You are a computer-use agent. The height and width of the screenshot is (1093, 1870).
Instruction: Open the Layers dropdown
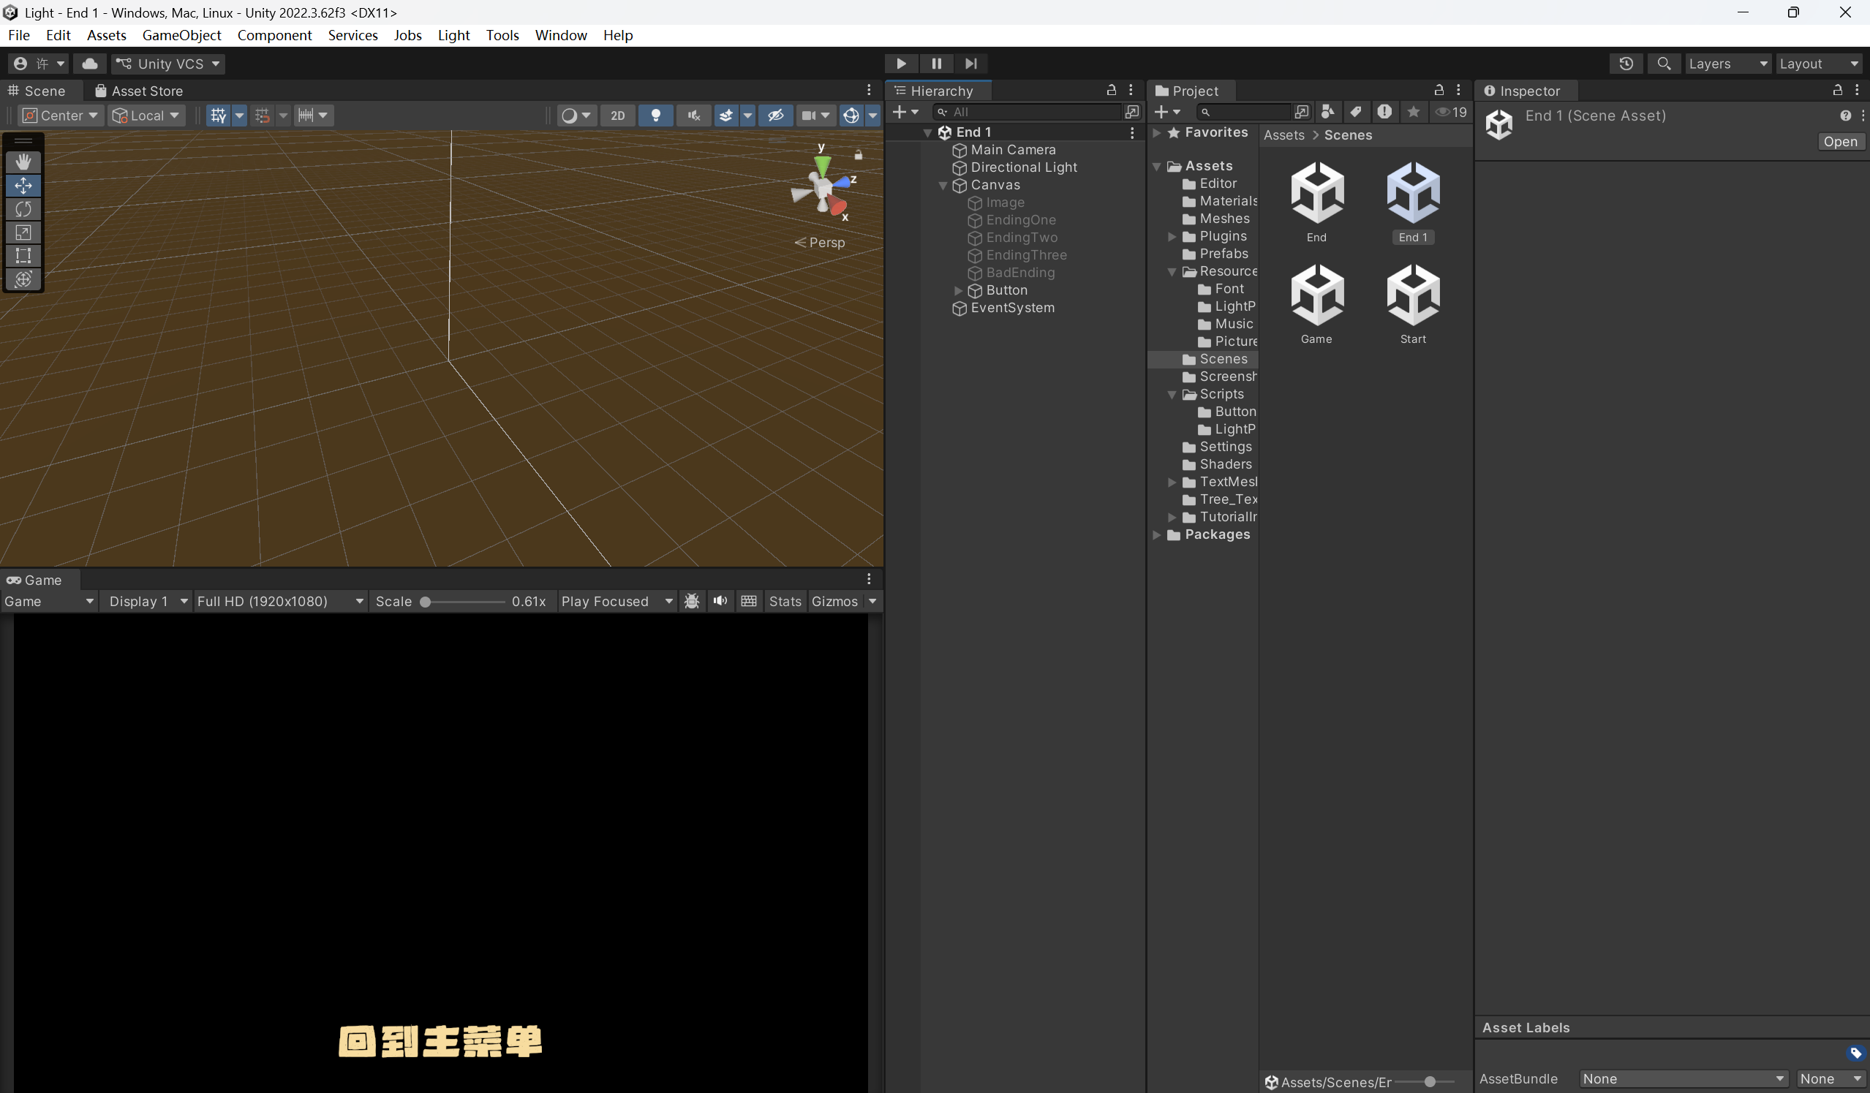pyautogui.click(x=1728, y=64)
